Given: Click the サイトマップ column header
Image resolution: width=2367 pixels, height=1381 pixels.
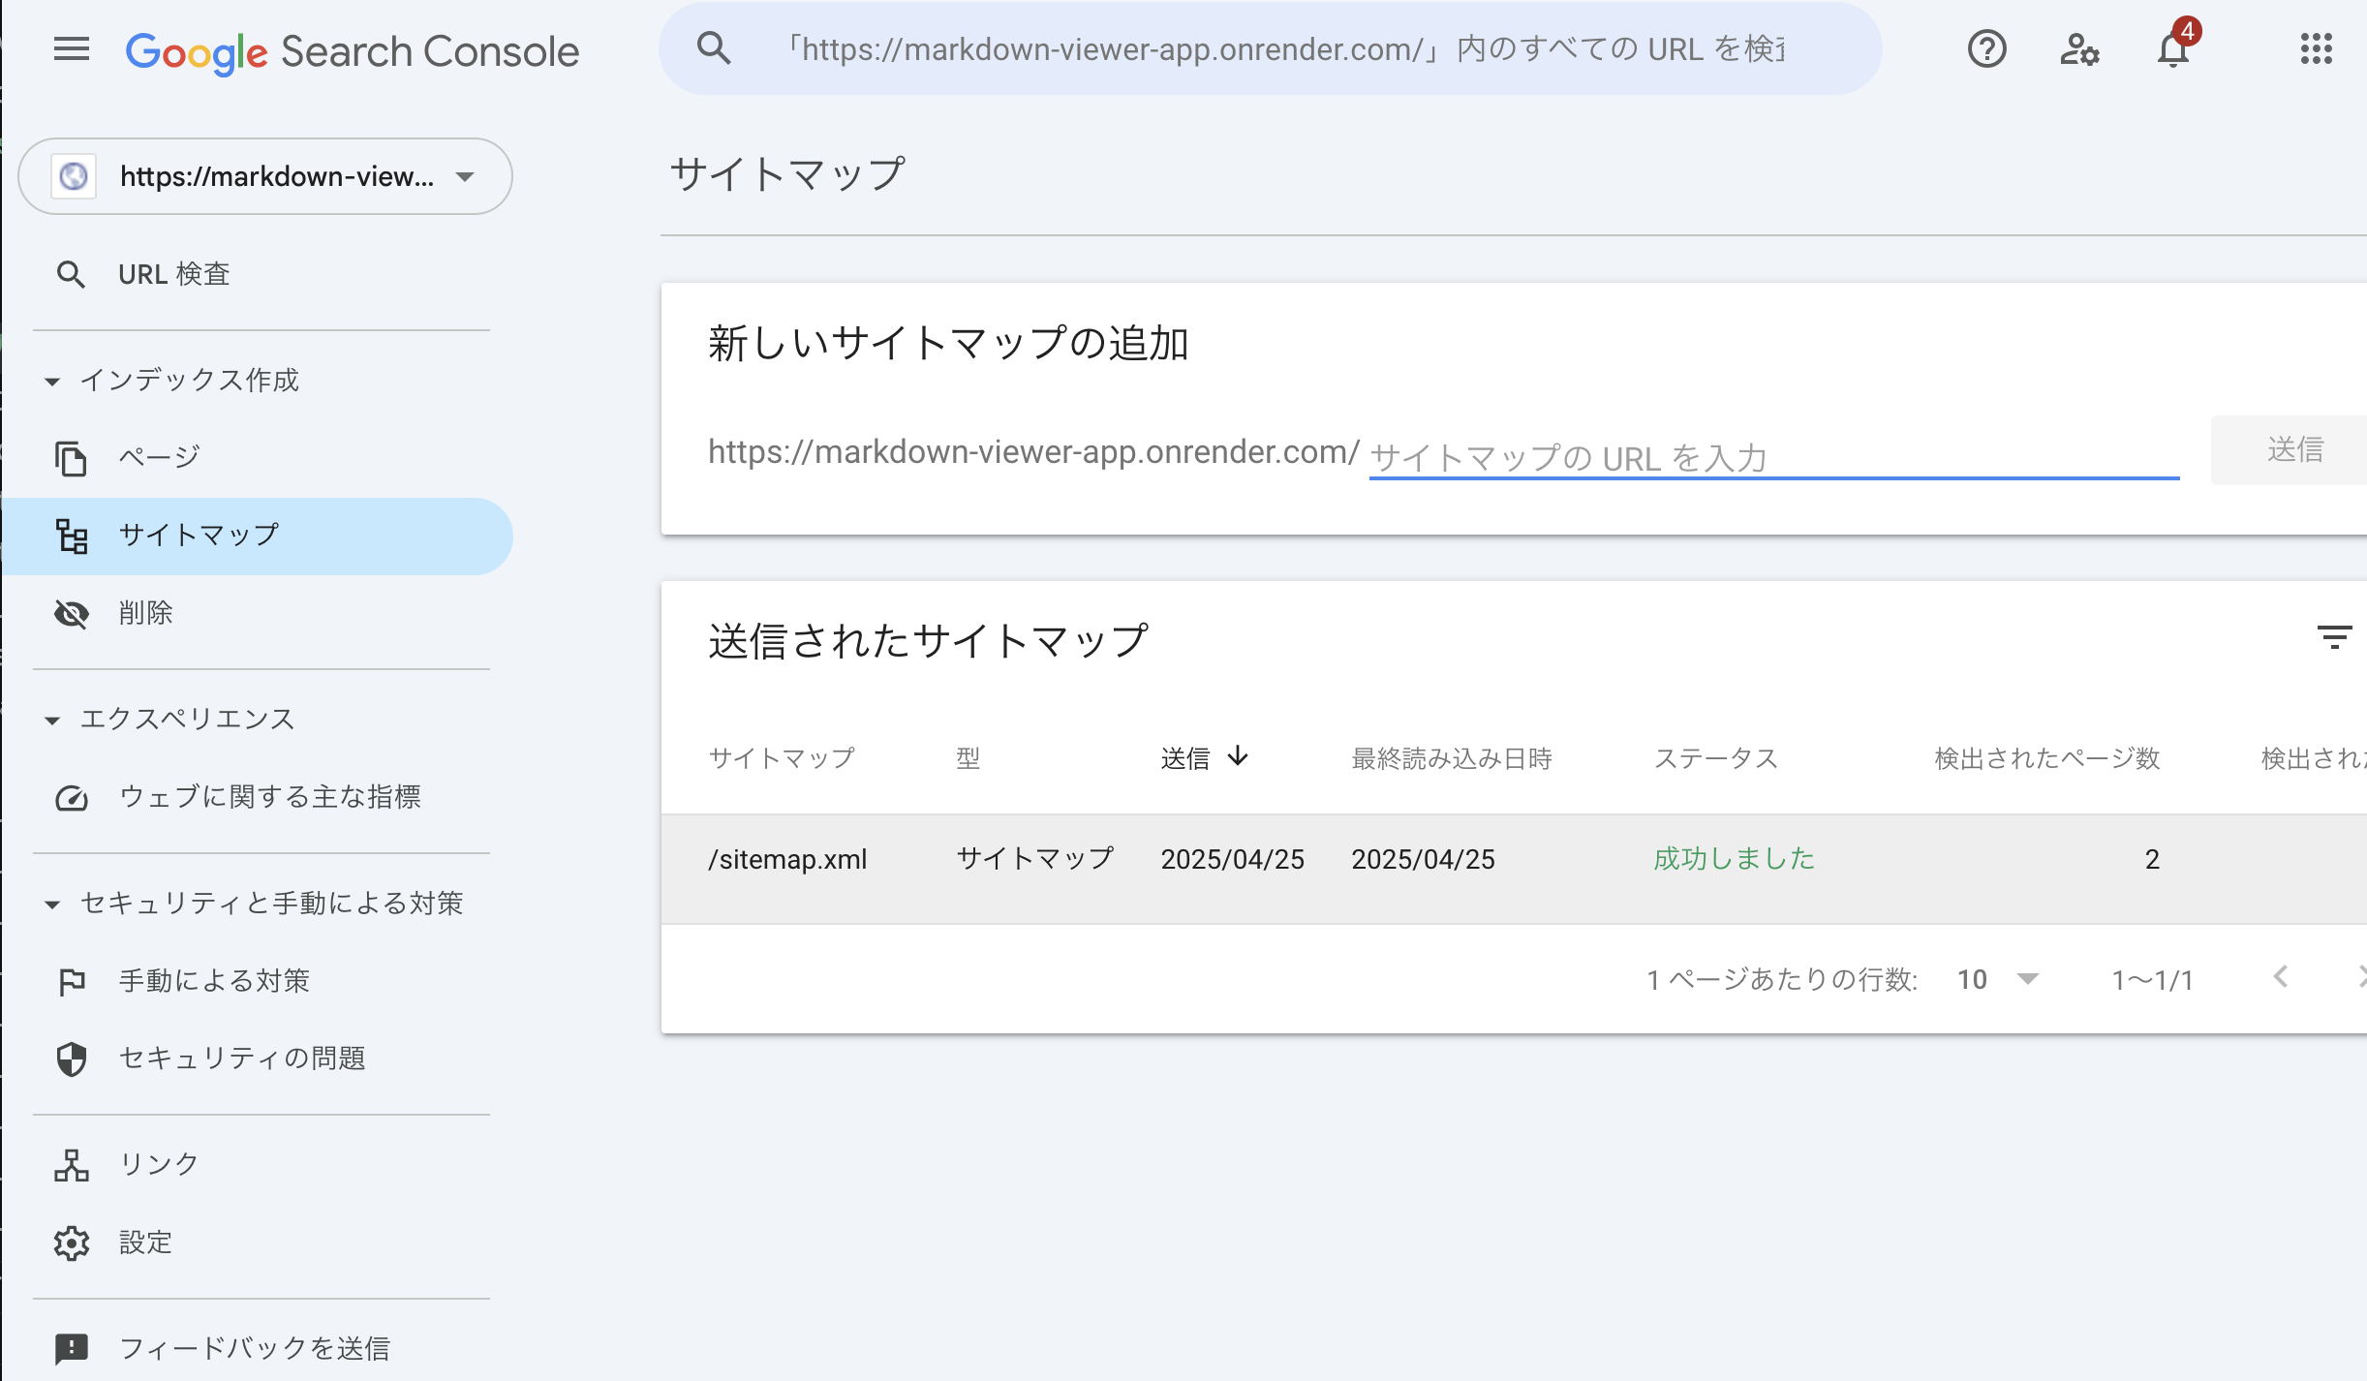Looking at the screenshot, I should (x=782, y=758).
